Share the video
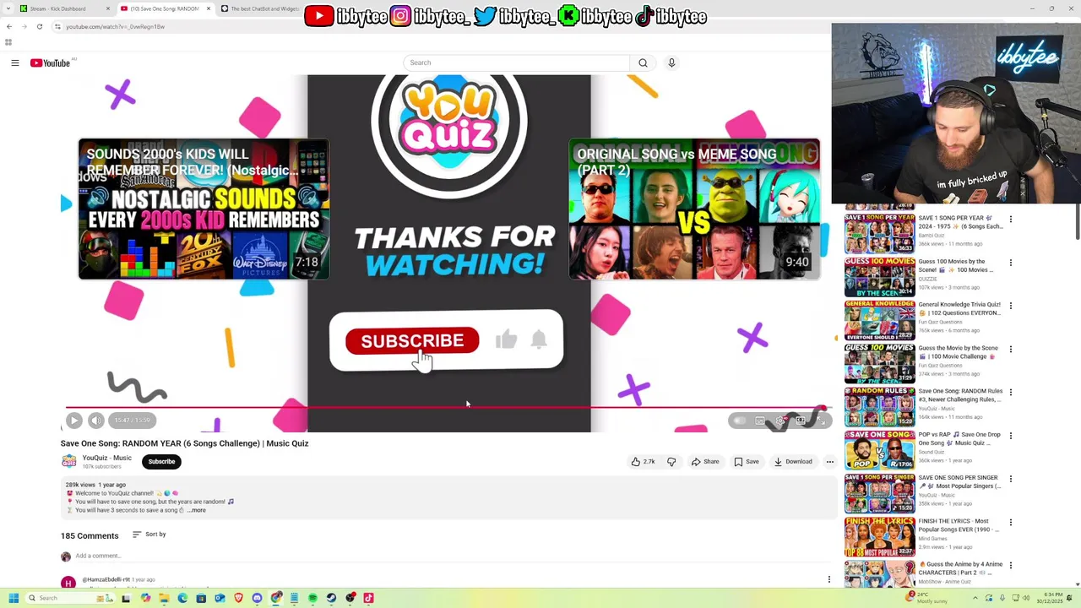 pyautogui.click(x=705, y=462)
